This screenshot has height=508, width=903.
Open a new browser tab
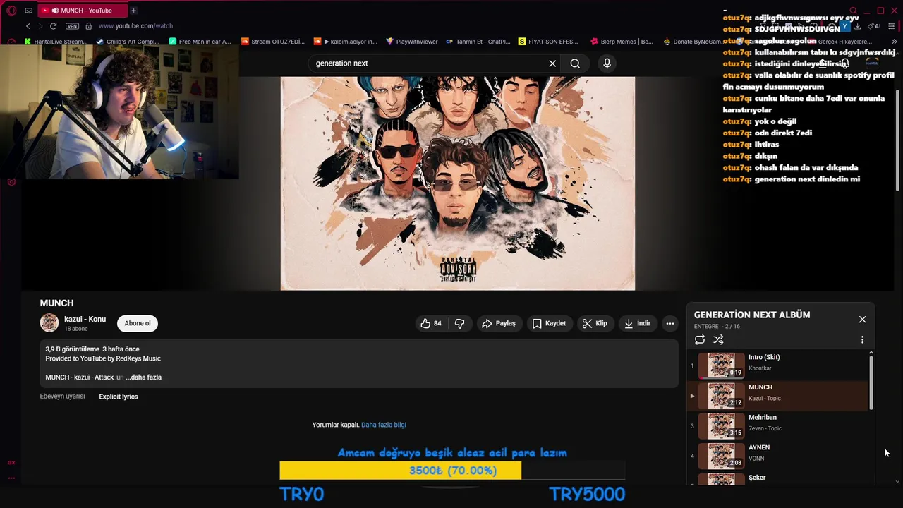tap(133, 11)
